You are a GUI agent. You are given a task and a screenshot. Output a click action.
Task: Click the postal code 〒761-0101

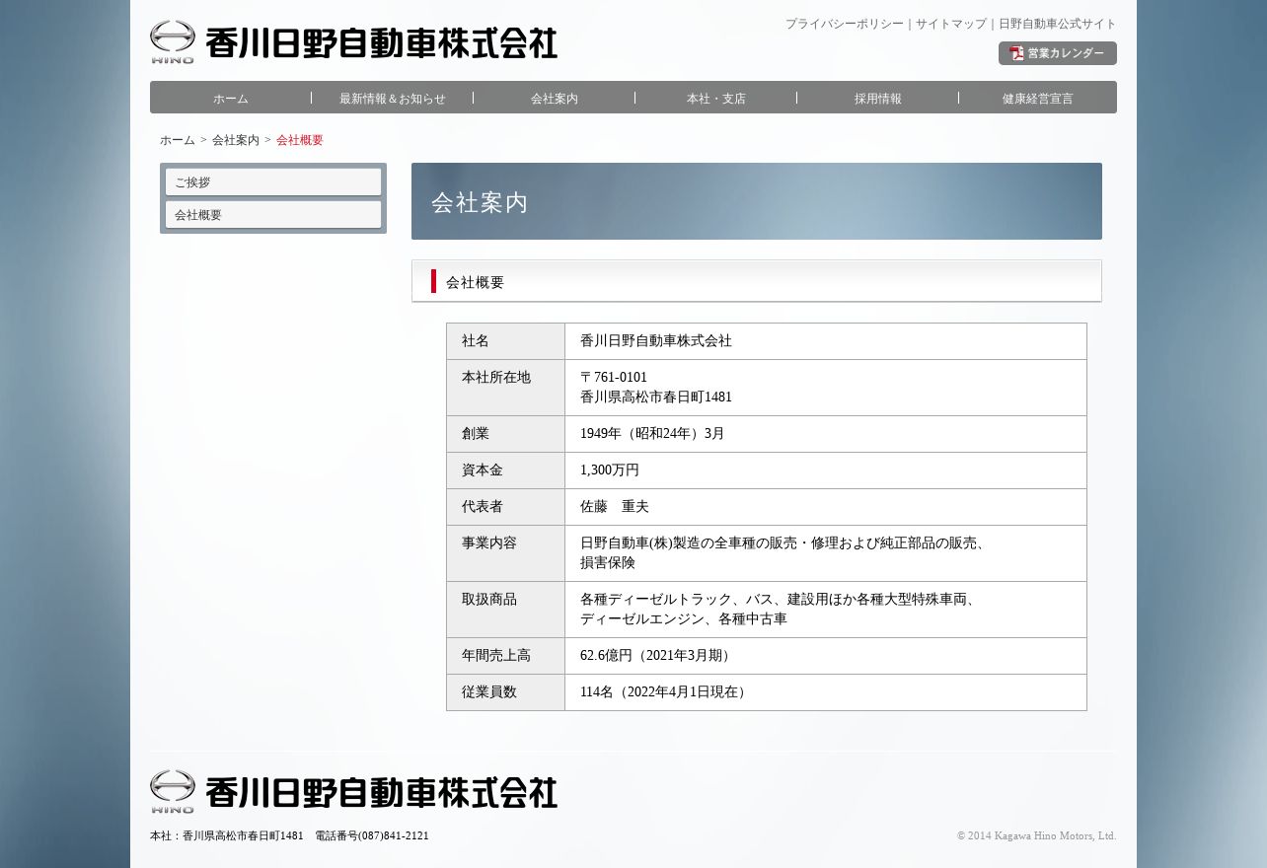click(x=614, y=378)
